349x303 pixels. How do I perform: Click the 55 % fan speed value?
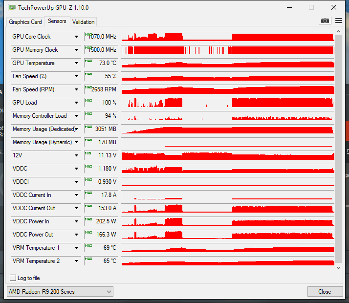101,76
